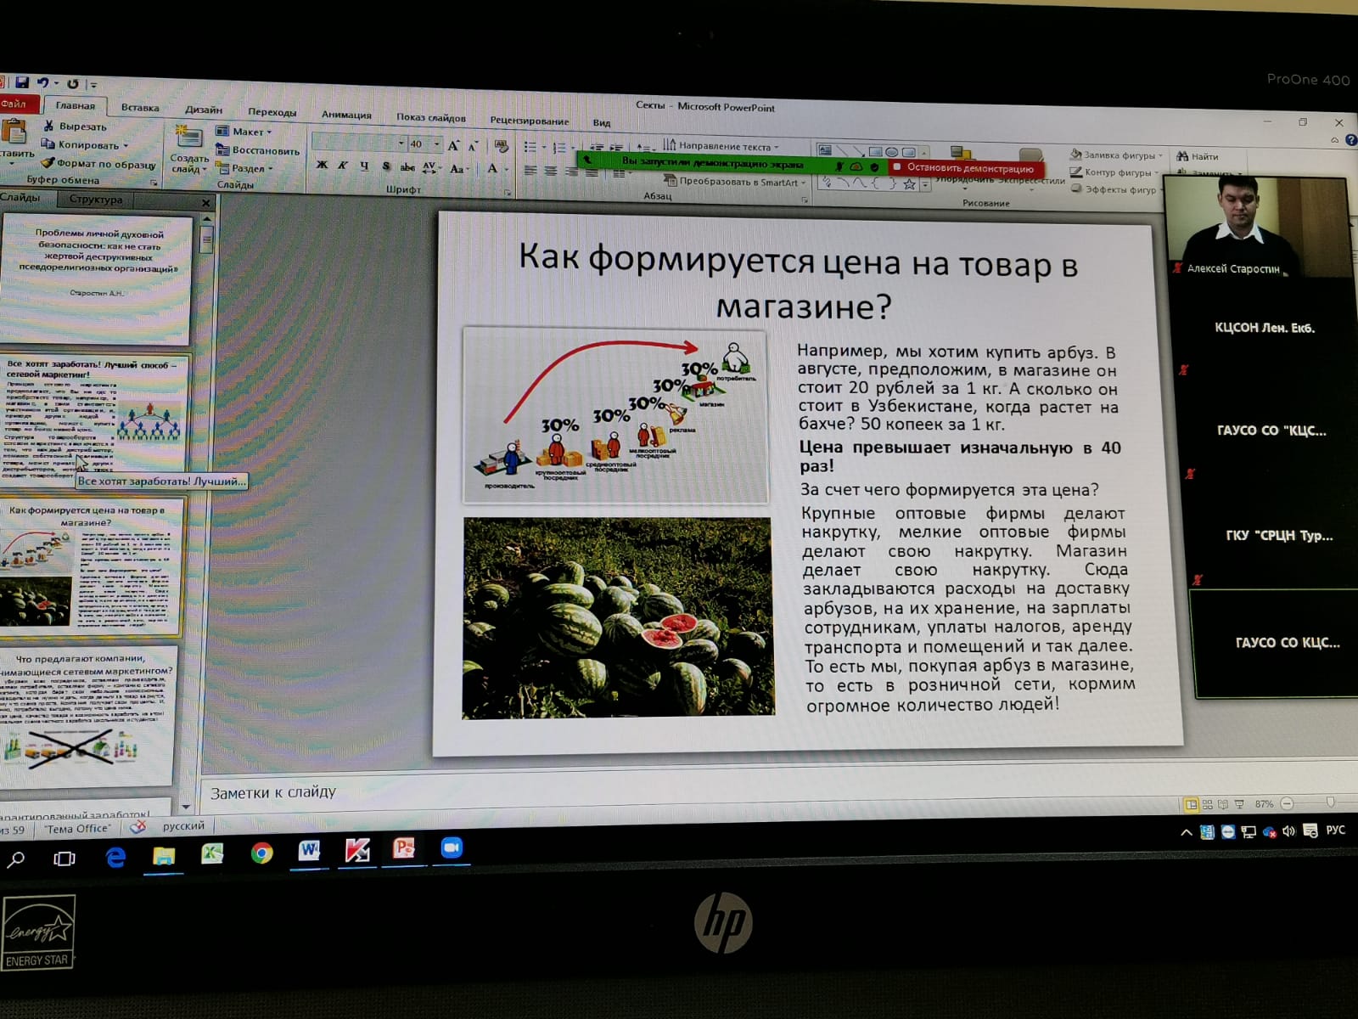Viewport: 1358px width, 1019px height.
Task: Center text alignment icon in Абзац group
Action: tap(551, 171)
